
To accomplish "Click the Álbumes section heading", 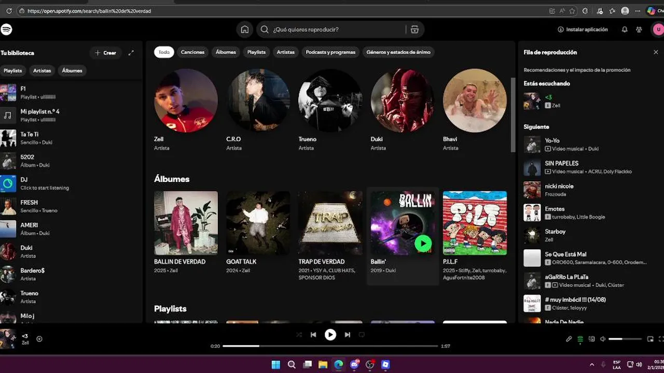I will 172,179.
